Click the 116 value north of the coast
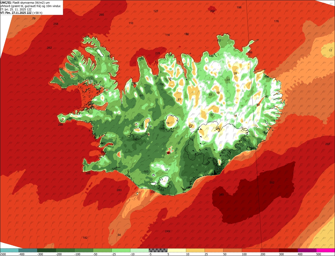 (x=167, y=35)
